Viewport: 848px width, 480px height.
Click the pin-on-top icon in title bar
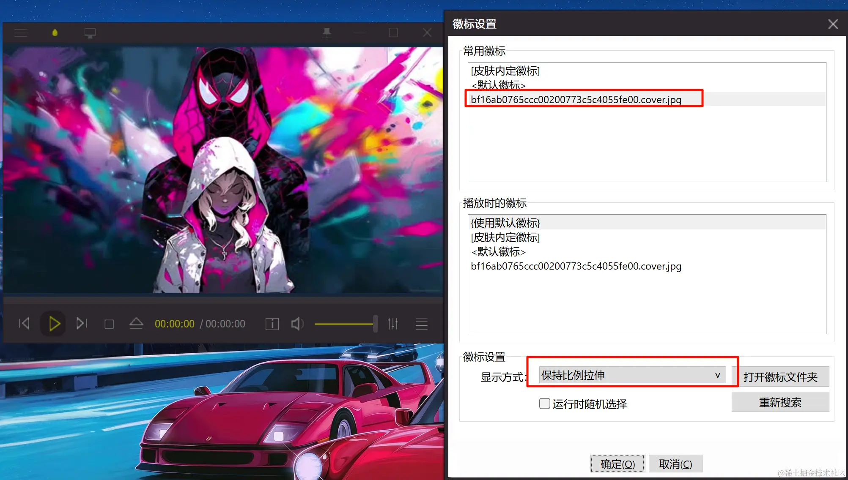(327, 33)
